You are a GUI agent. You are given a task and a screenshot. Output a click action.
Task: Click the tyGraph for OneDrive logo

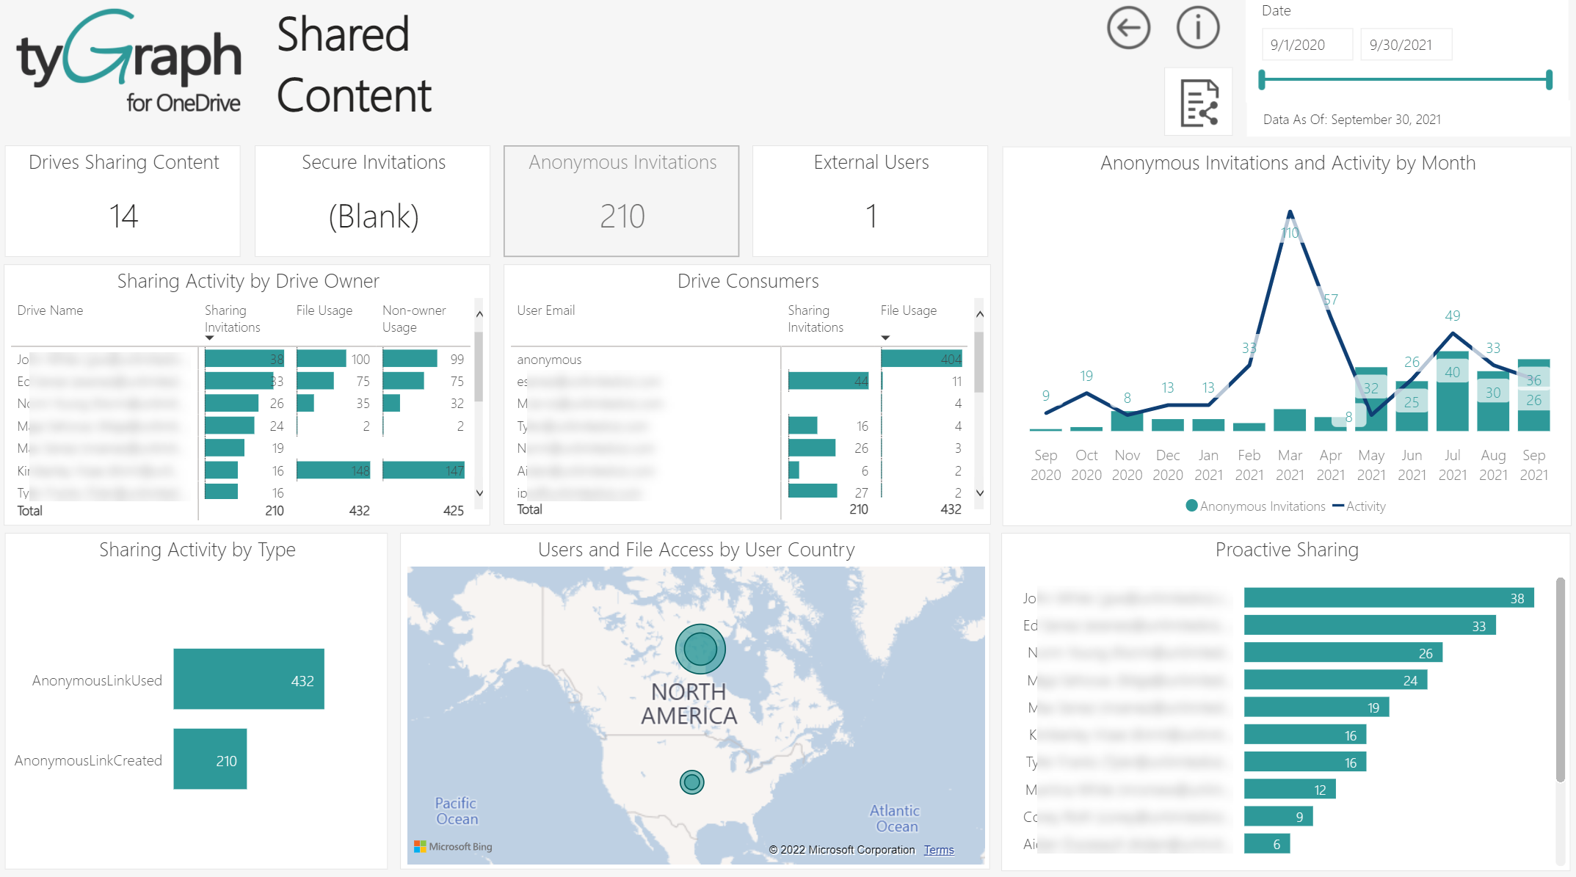click(x=129, y=60)
